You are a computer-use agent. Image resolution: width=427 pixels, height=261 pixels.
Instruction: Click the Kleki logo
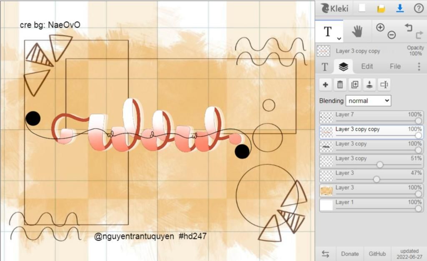[x=334, y=8]
